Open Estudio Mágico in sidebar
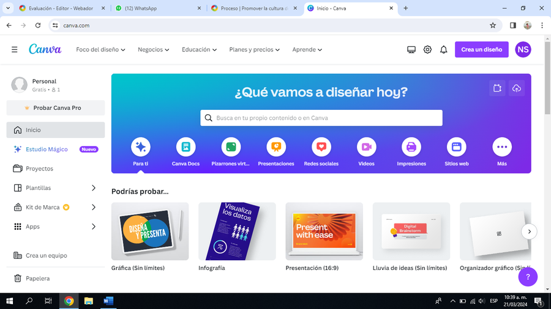The height and width of the screenshot is (309, 551). point(56,149)
